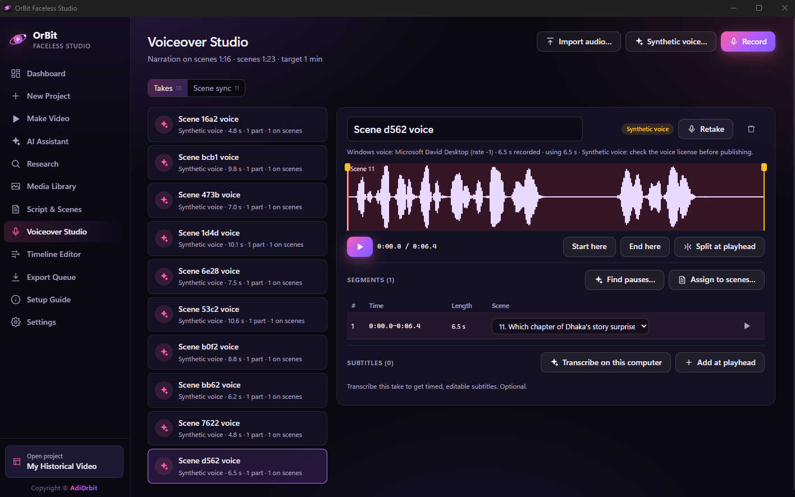
Task: Click the 6.5 s length cell
Action: click(x=458, y=326)
